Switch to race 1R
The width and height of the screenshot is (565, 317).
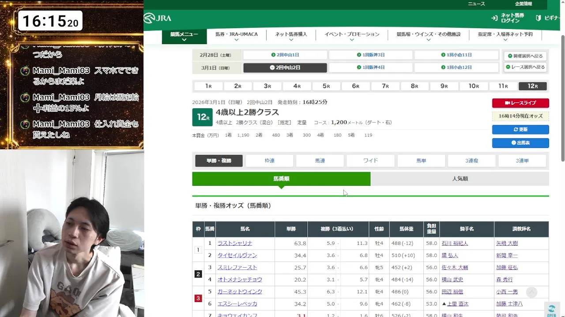(x=208, y=86)
